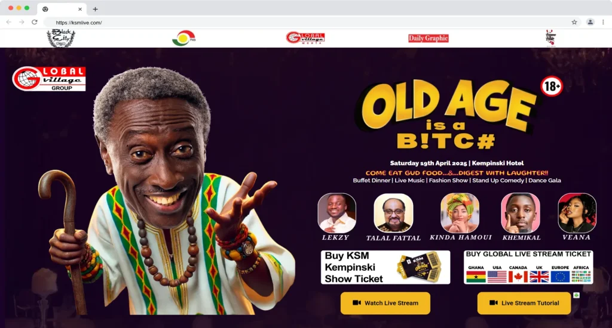Bookmark this page with the star icon
This screenshot has height=328, width=612.
coord(574,22)
